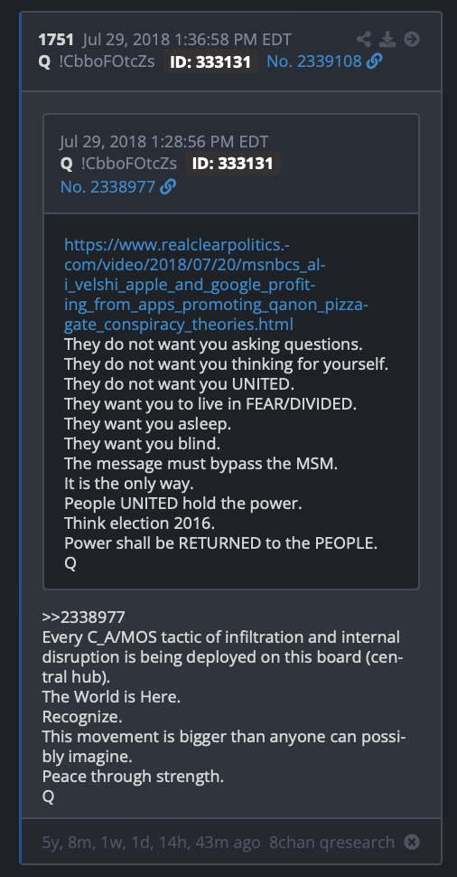Viewport: 457px width, 877px height.
Task: Click the 8chan qresearch board label
Action: (331, 842)
